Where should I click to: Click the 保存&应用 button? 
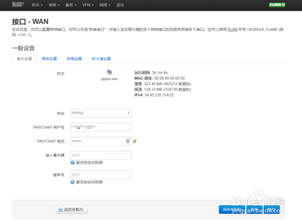point(232,210)
